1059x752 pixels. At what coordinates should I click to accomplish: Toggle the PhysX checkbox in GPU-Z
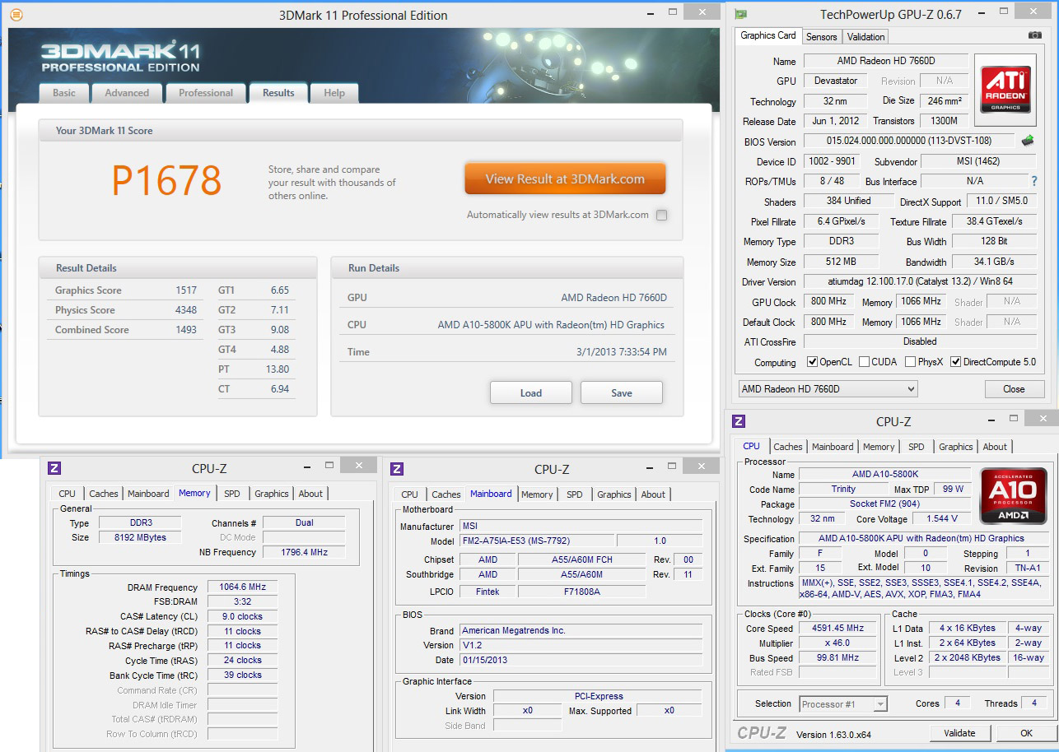tap(910, 362)
